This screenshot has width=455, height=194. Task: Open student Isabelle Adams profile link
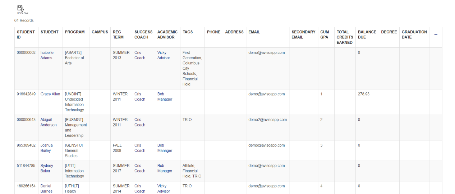pos(47,55)
